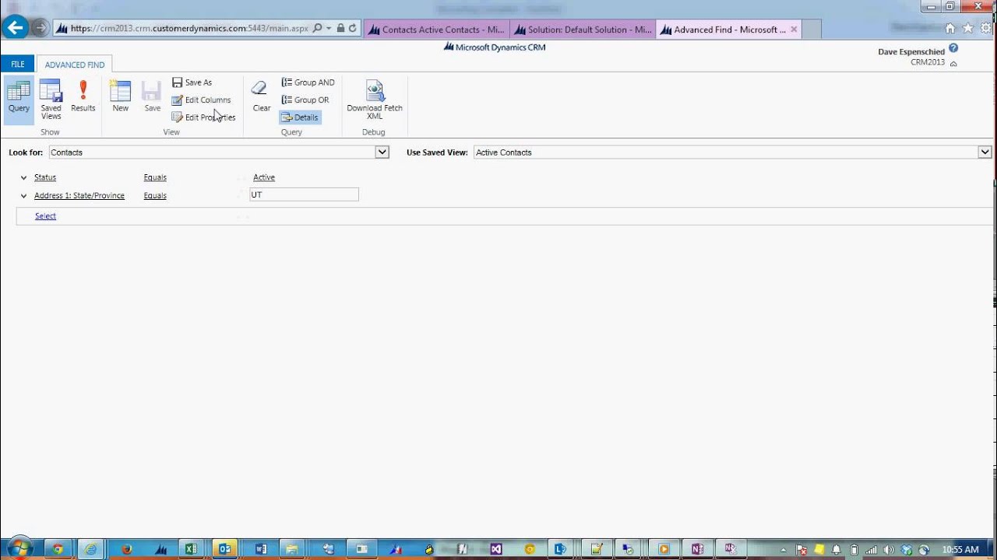The height and width of the screenshot is (560, 997).
Task: Open the CRM Help question mark icon
Action: click(953, 48)
